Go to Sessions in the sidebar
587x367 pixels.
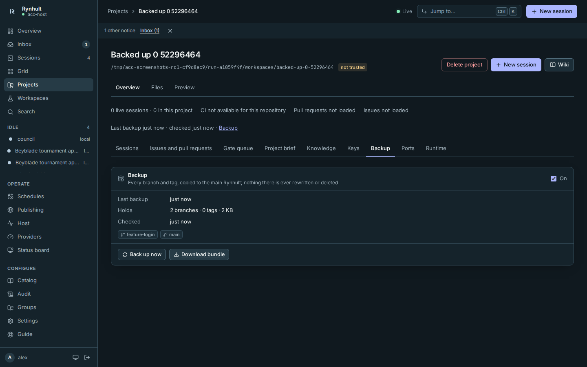[49, 58]
